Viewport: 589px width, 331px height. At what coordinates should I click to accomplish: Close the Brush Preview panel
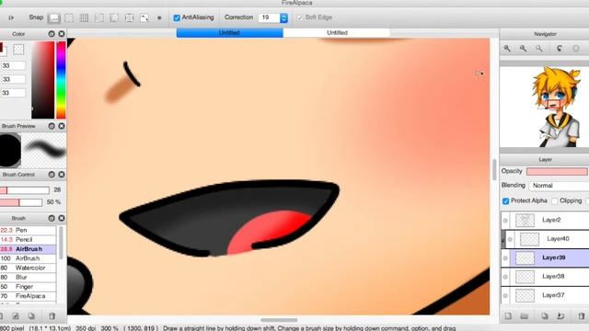point(62,126)
